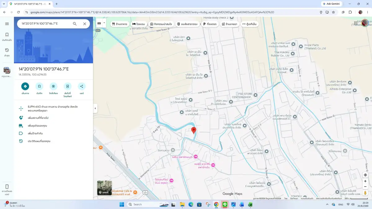Click add your business (เพิ่มธุรกิจของคุณ)
The width and height of the screenshot is (372, 209).
click(53, 126)
